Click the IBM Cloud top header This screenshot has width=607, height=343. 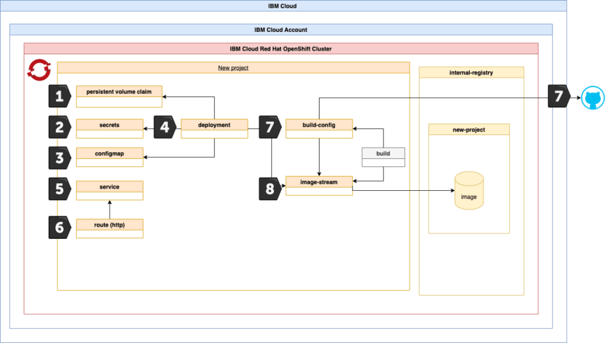(283, 6)
